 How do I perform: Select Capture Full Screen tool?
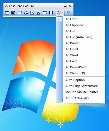click(x=32, y=13)
